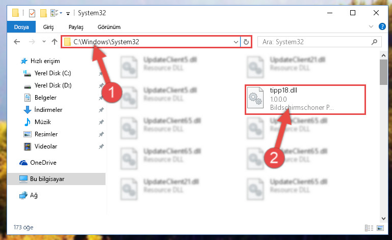This screenshot has height=240, width=392.
Task: Click the vertical scrollbar thumb
Action: tap(383, 72)
